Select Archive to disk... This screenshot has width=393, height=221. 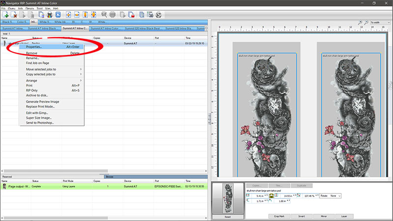pyautogui.click(x=52, y=95)
